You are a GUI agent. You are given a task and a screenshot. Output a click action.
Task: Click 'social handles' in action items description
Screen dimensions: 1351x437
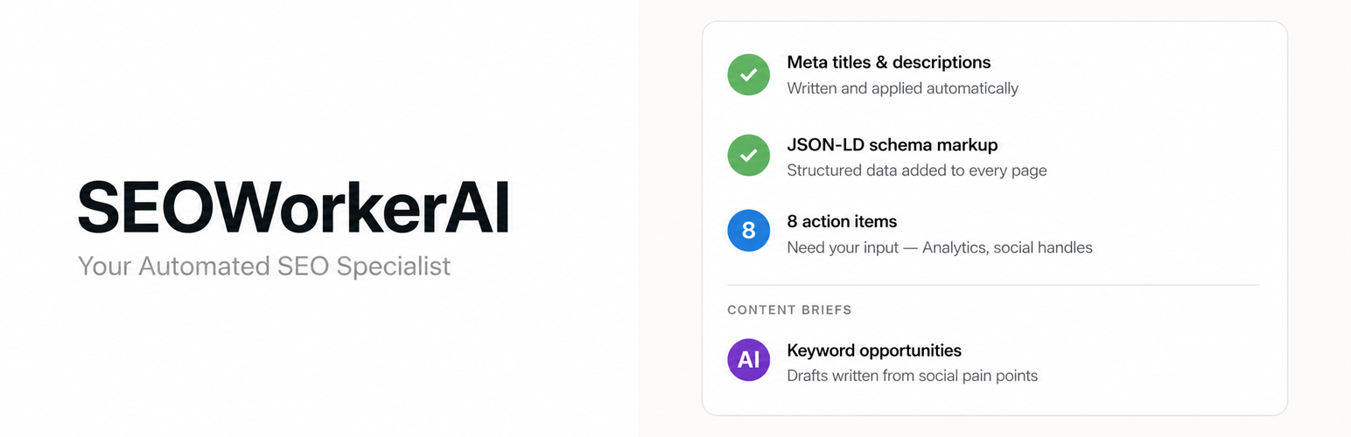pyautogui.click(x=1047, y=247)
